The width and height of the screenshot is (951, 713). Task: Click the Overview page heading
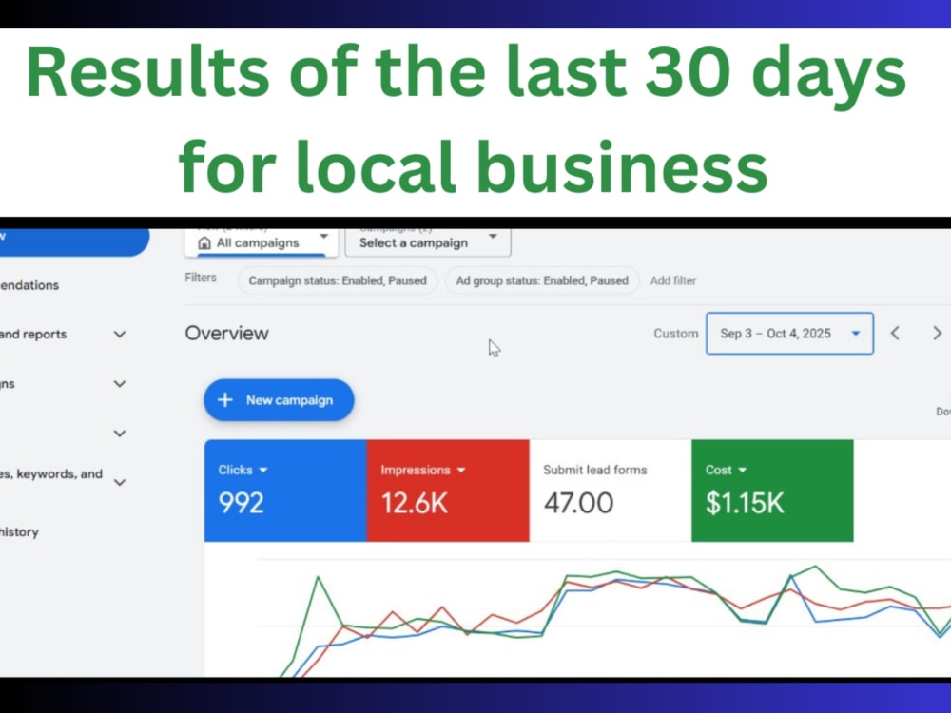point(227,334)
